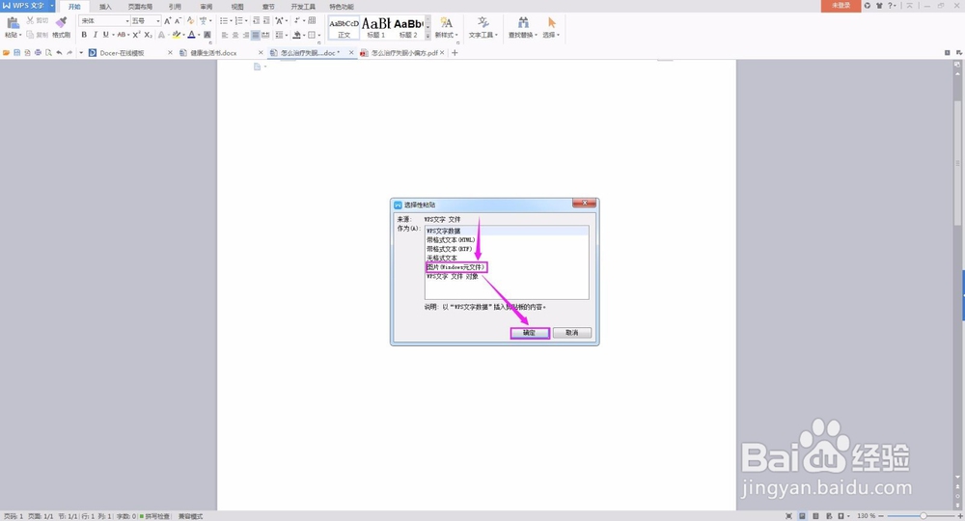Click the Copy (复制) icon

coord(30,35)
